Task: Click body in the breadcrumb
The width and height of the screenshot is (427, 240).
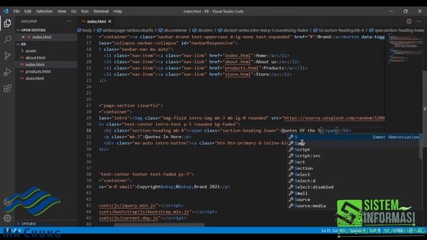Action: [87, 30]
